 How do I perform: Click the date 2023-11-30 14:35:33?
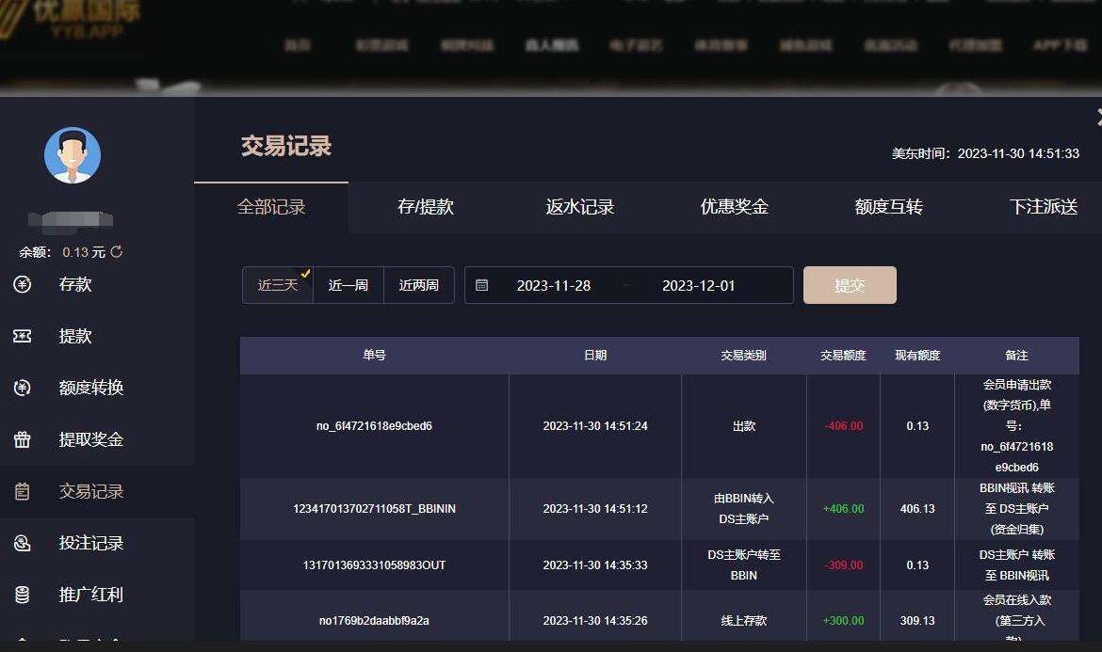(x=595, y=565)
